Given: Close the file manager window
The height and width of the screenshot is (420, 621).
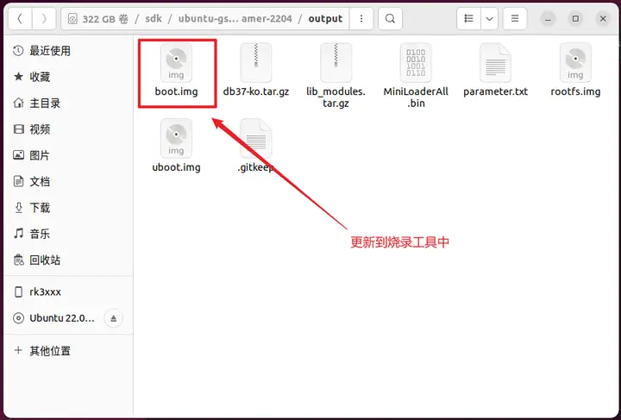Looking at the screenshot, I should pos(603,19).
